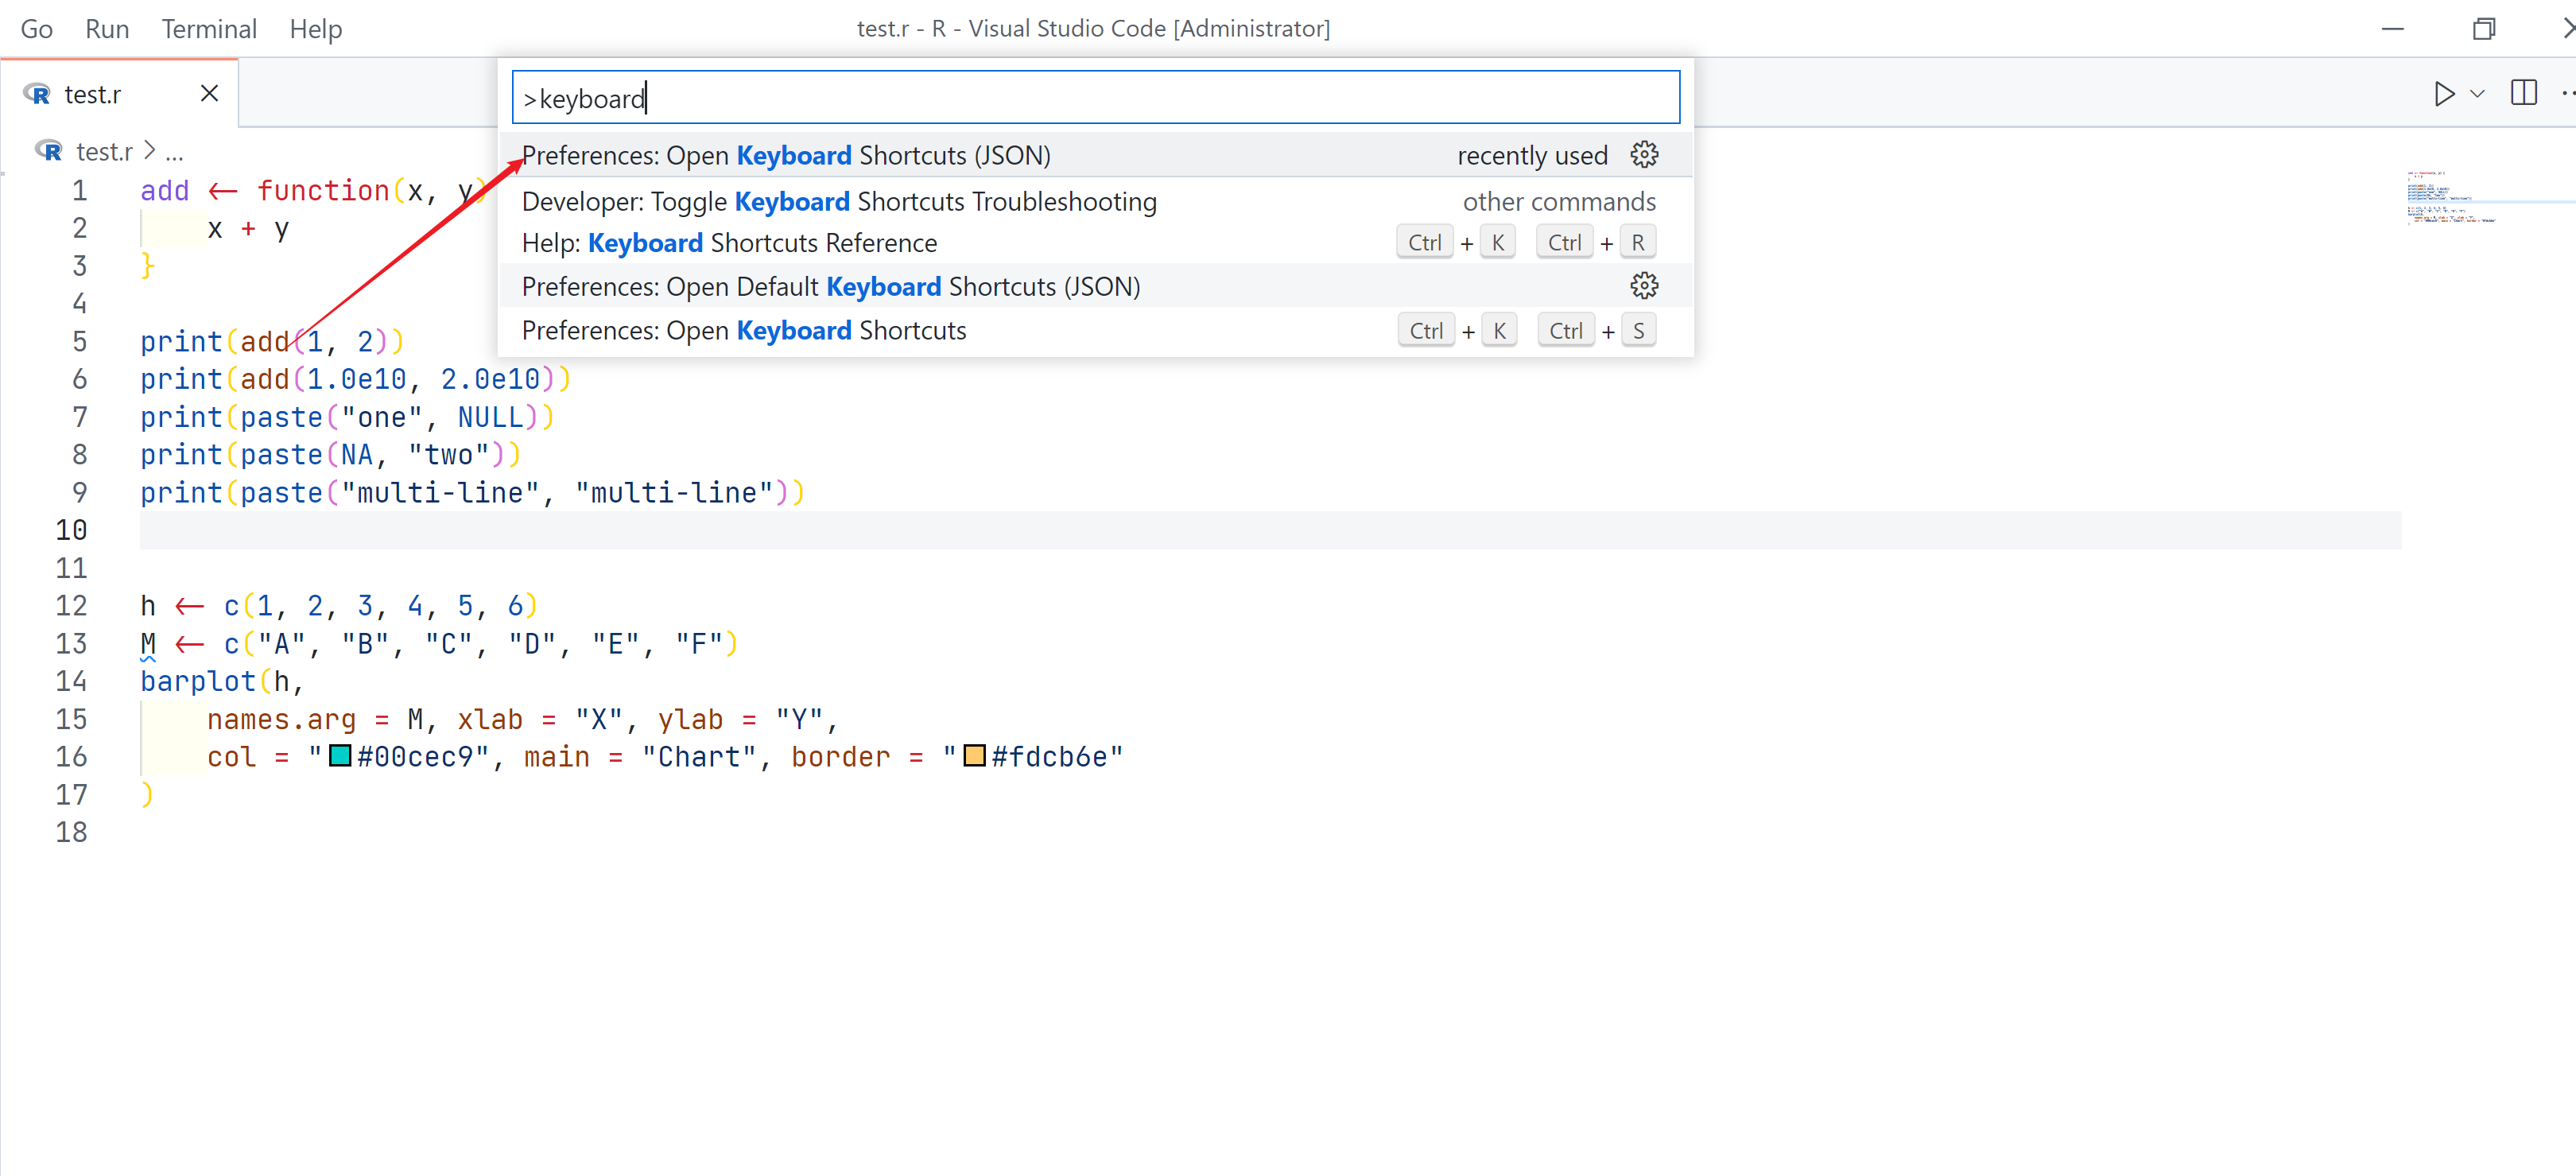The image size is (2576, 1176).
Task: Click gear icon for Default Keyboard Shortcuts
Action: (1643, 287)
